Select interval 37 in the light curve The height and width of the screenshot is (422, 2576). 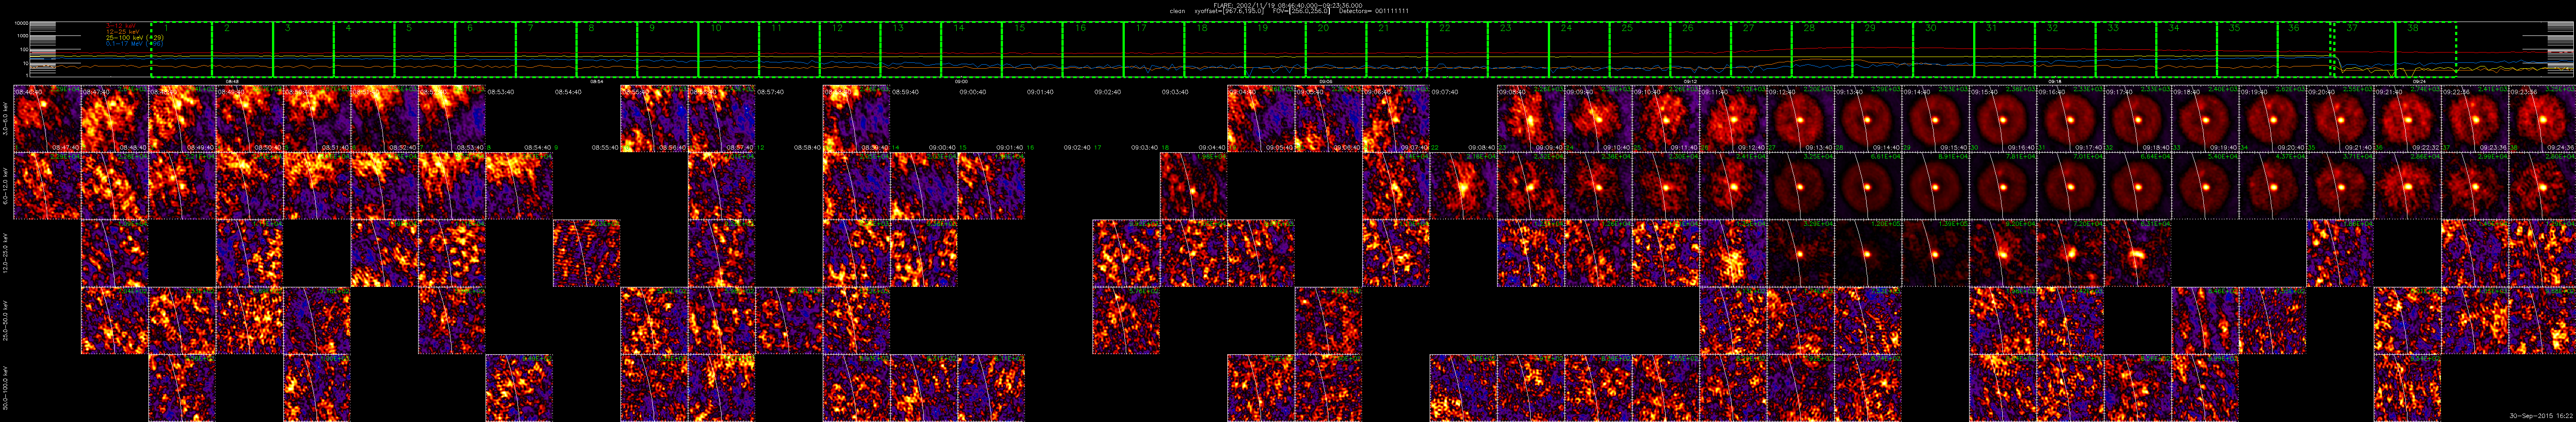[x=2365, y=50]
